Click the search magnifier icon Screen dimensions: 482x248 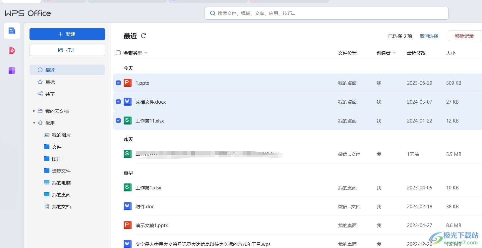pyautogui.click(x=213, y=13)
